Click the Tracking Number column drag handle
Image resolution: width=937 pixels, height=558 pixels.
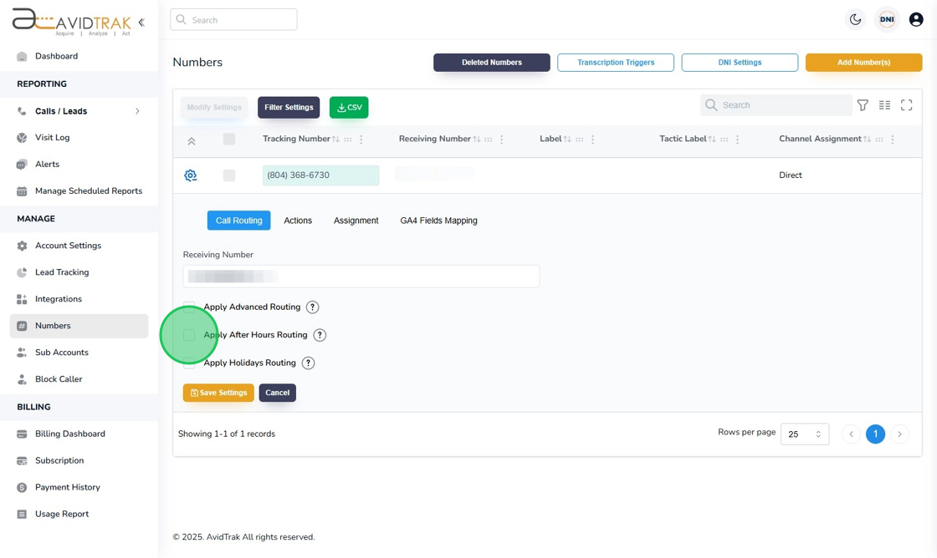click(x=348, y=139)
